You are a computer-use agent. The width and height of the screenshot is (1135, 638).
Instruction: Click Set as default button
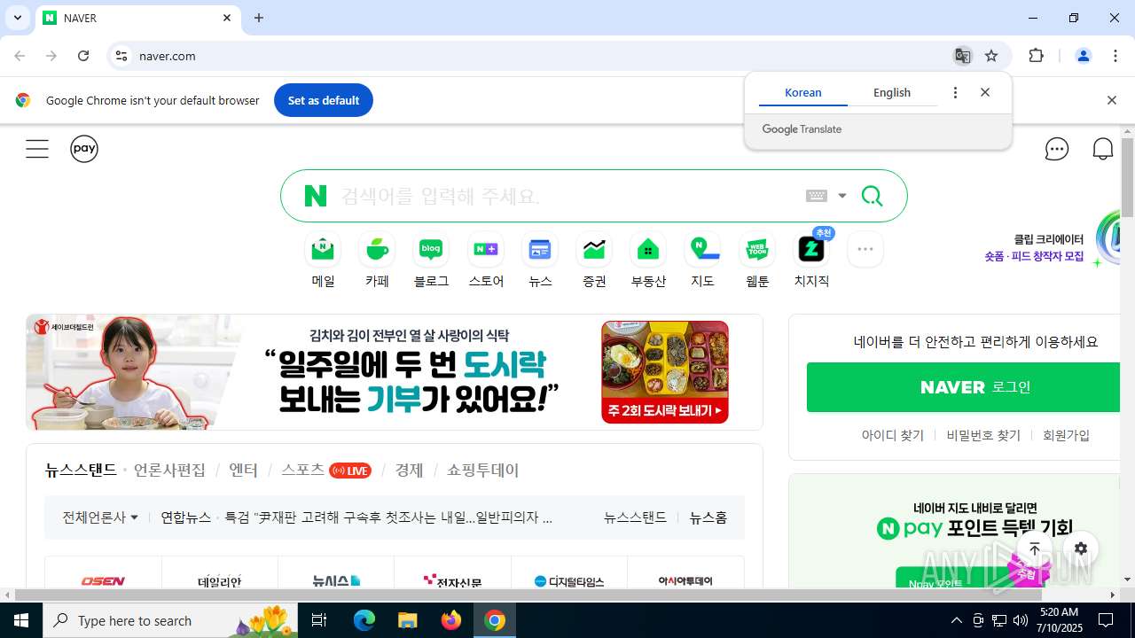pyautogui.click(x=324, y=100)
